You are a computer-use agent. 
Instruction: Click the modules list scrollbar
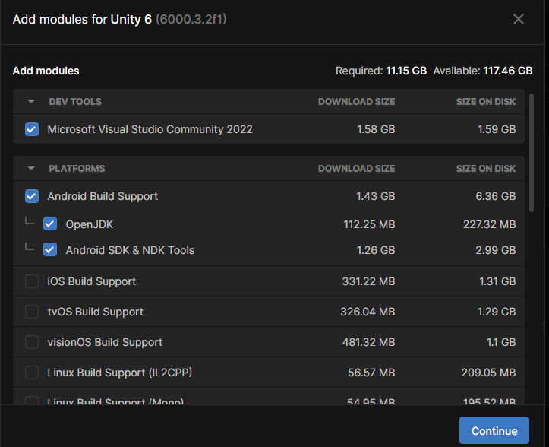(x=532, y=152)
